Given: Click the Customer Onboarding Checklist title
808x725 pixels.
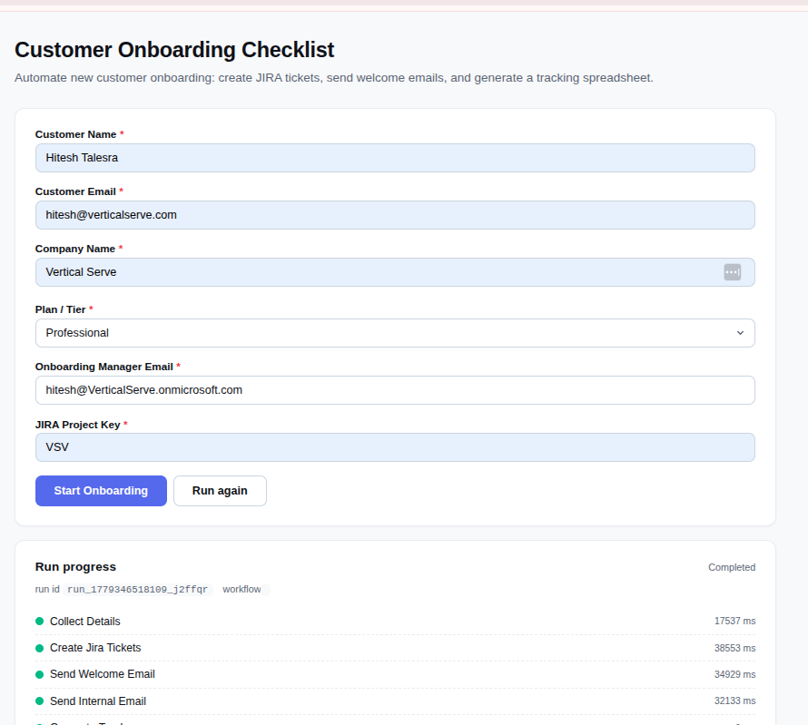Looking at the screenshot, I should (174, 50).
